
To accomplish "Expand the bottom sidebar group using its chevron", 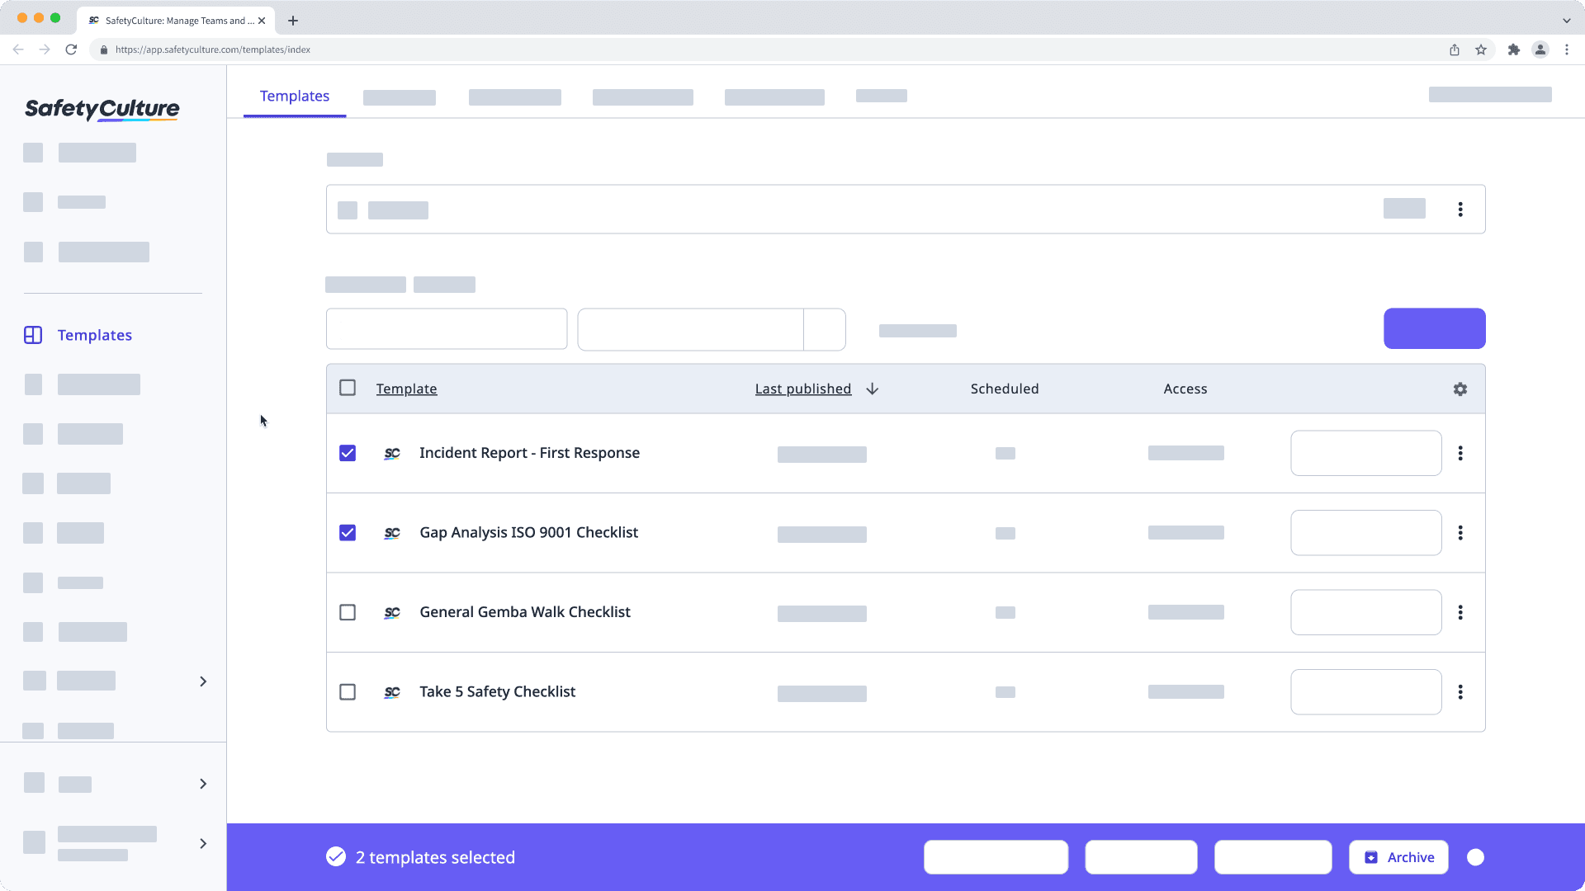I will click(203, 843).
